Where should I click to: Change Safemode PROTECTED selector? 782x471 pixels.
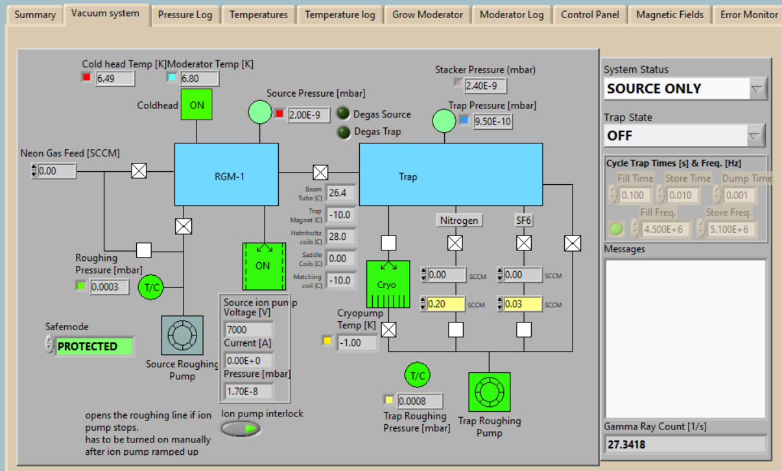(x=50, y=346)
